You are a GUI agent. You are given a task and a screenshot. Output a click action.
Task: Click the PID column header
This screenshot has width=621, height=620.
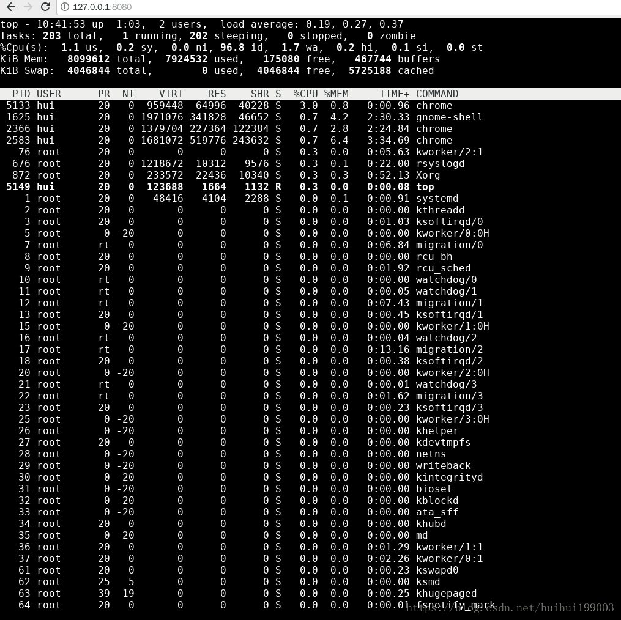[21, 94]
